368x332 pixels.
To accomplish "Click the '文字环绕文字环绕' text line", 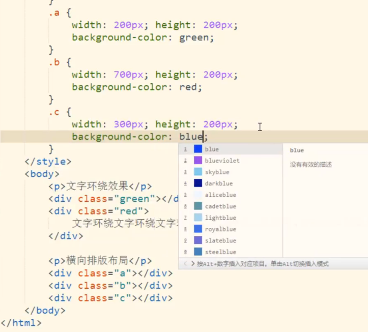I will coord(125,223).
